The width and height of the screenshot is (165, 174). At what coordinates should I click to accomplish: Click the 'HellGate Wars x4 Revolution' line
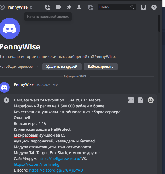(x=58, y=100)
